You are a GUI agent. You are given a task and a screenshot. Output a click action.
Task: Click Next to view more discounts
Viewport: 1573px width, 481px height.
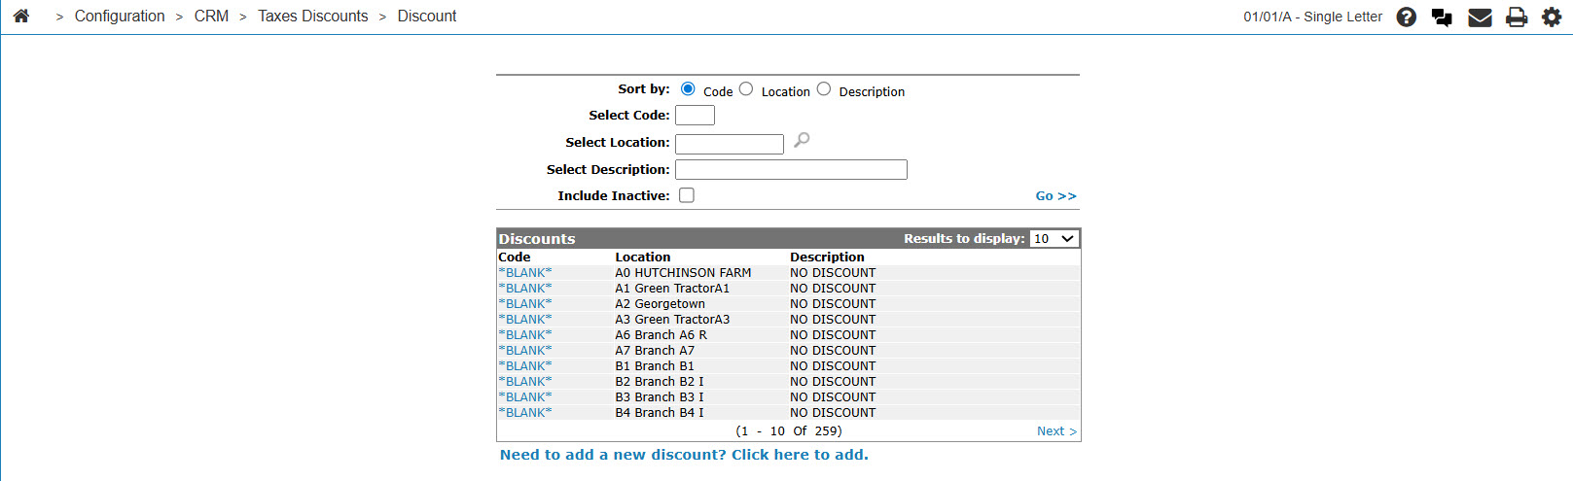click(x=1056, y=431)
